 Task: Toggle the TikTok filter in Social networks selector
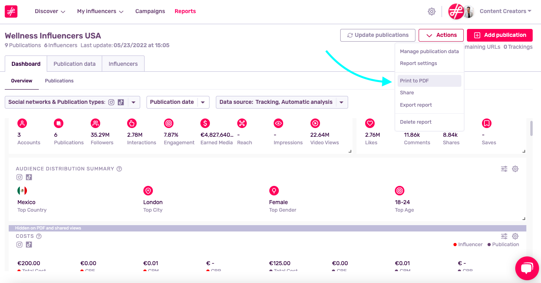[121, 102]
